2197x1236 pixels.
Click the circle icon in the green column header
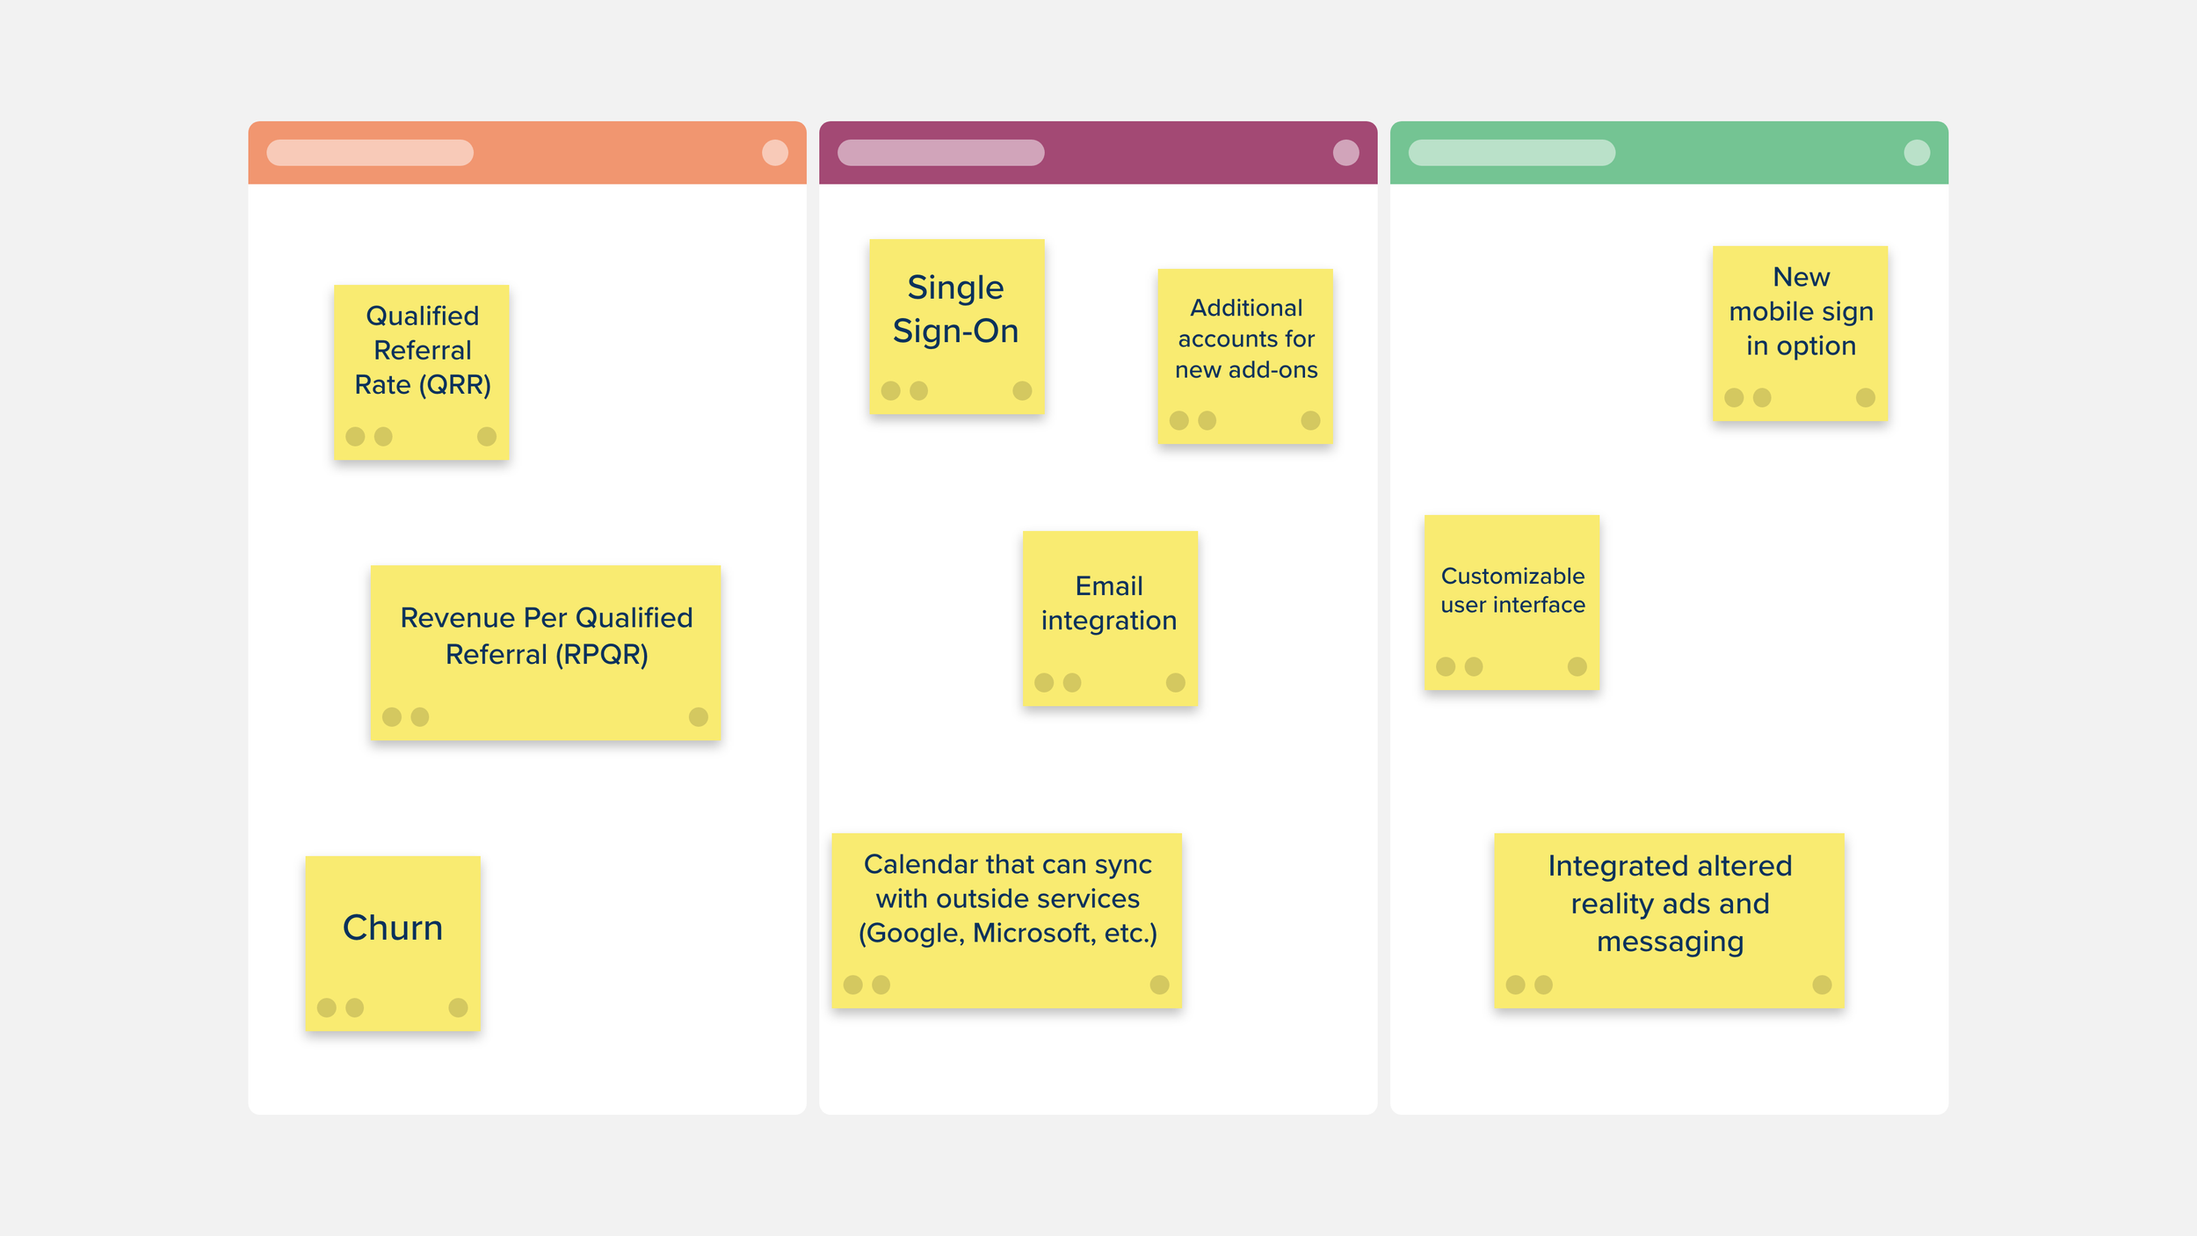click(1917, 153)
